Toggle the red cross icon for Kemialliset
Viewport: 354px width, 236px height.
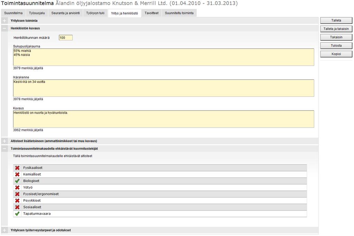[17, 174]
